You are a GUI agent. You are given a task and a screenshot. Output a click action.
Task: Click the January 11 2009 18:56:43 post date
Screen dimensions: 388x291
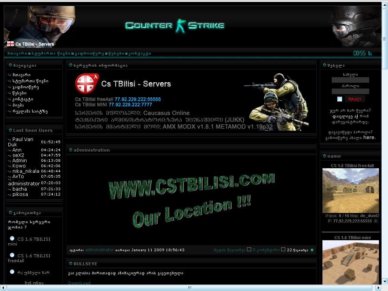coord(158,250)
